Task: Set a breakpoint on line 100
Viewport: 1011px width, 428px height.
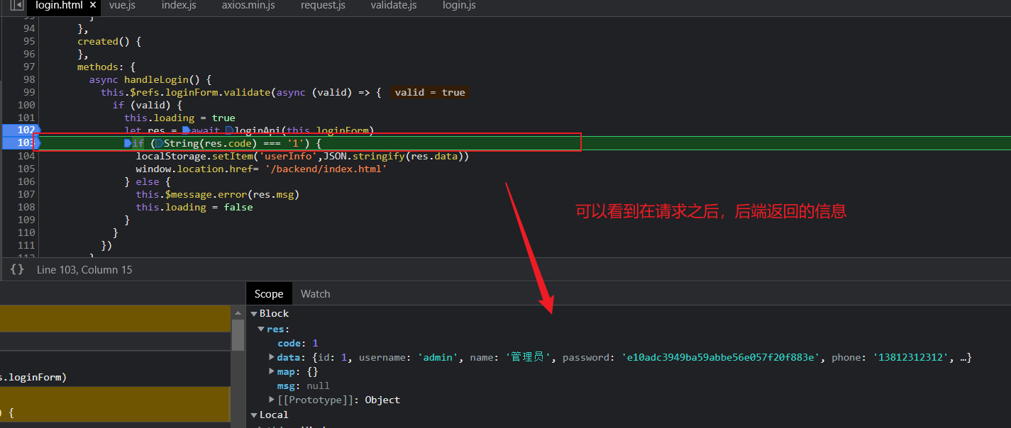Action: pyautogui.click(x=26, y=105)
